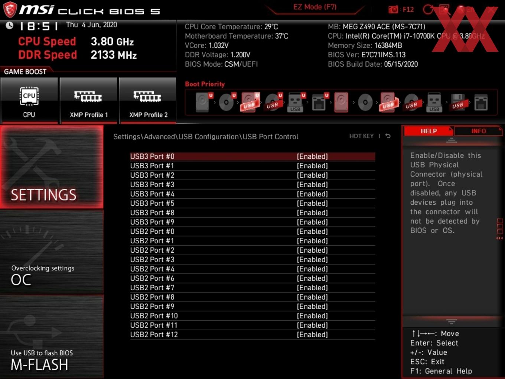Click the Boot Priority heading
505x379 pixels.
(205, 84)
